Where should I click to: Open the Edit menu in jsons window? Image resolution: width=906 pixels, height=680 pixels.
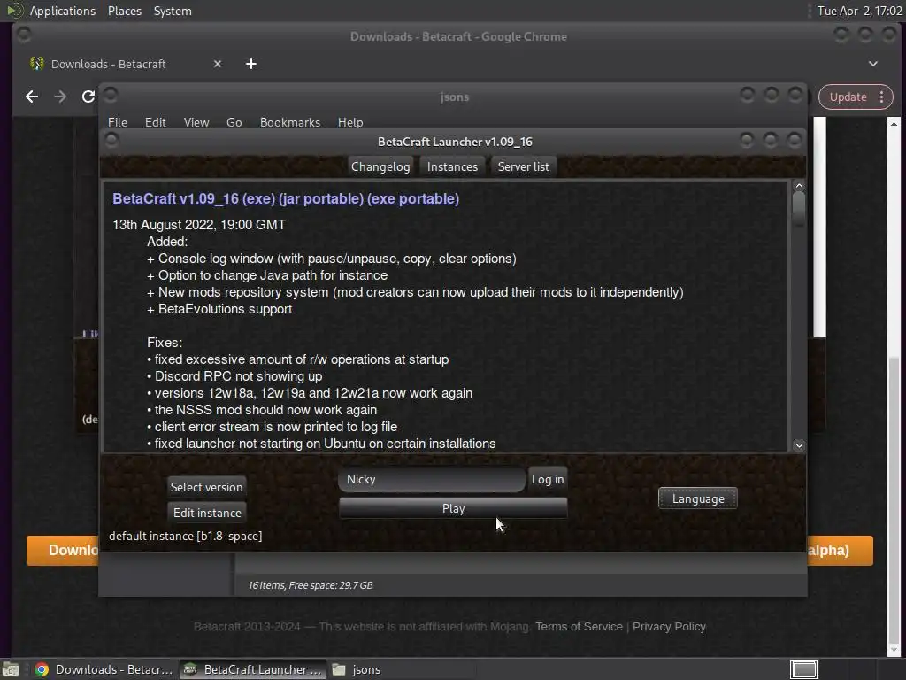tap(155, 122)
